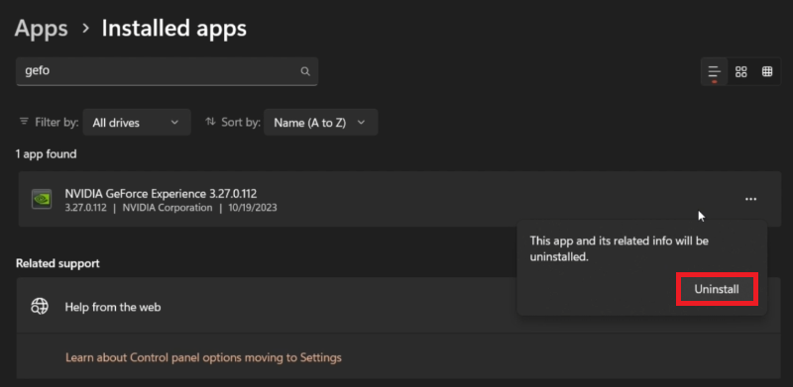This screenshot has height=387, width=793.
Task: Click the Help from the web globe icon
Action: click(x=40, y=306)
